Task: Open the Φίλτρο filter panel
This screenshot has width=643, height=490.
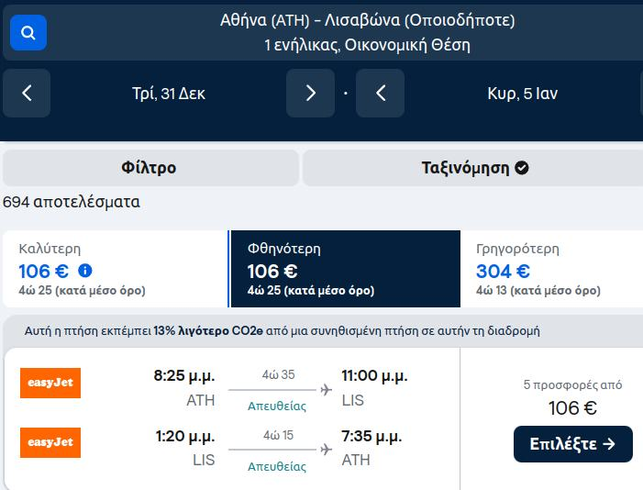Action: pos(150,168)
